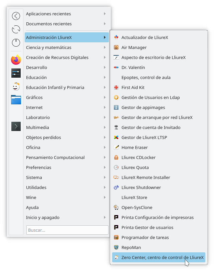
Task: Click the Lliurex CDLocker padlock icon
Action: click(x=116, y=158)
